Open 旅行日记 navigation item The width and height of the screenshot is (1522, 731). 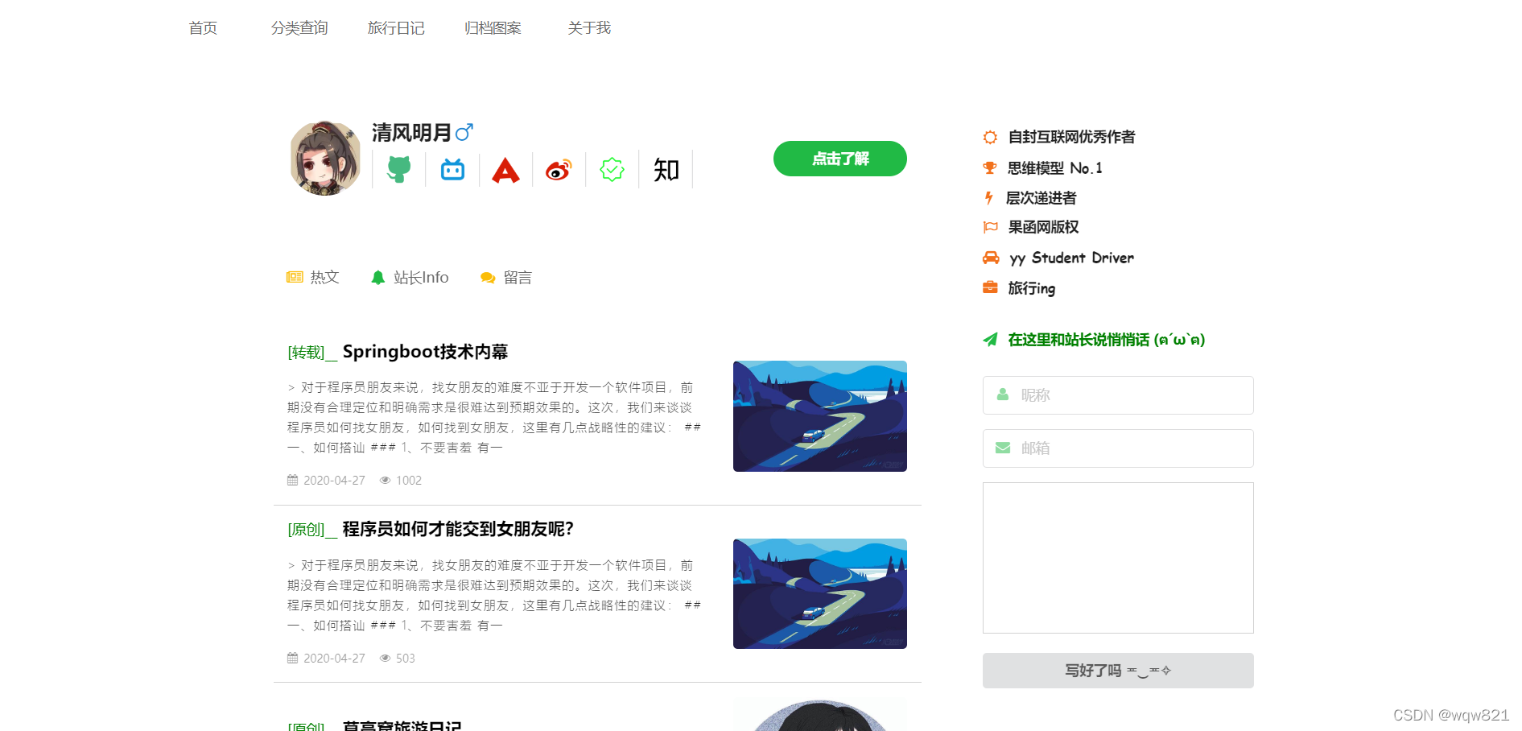click(x=396, y=28)
